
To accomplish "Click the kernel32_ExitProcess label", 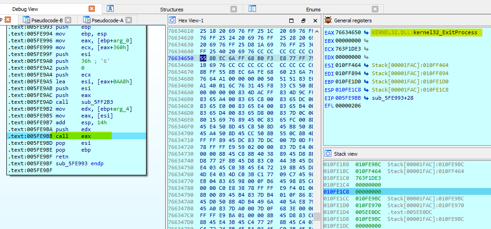I will pyautogui.click(x=445, y=32).
